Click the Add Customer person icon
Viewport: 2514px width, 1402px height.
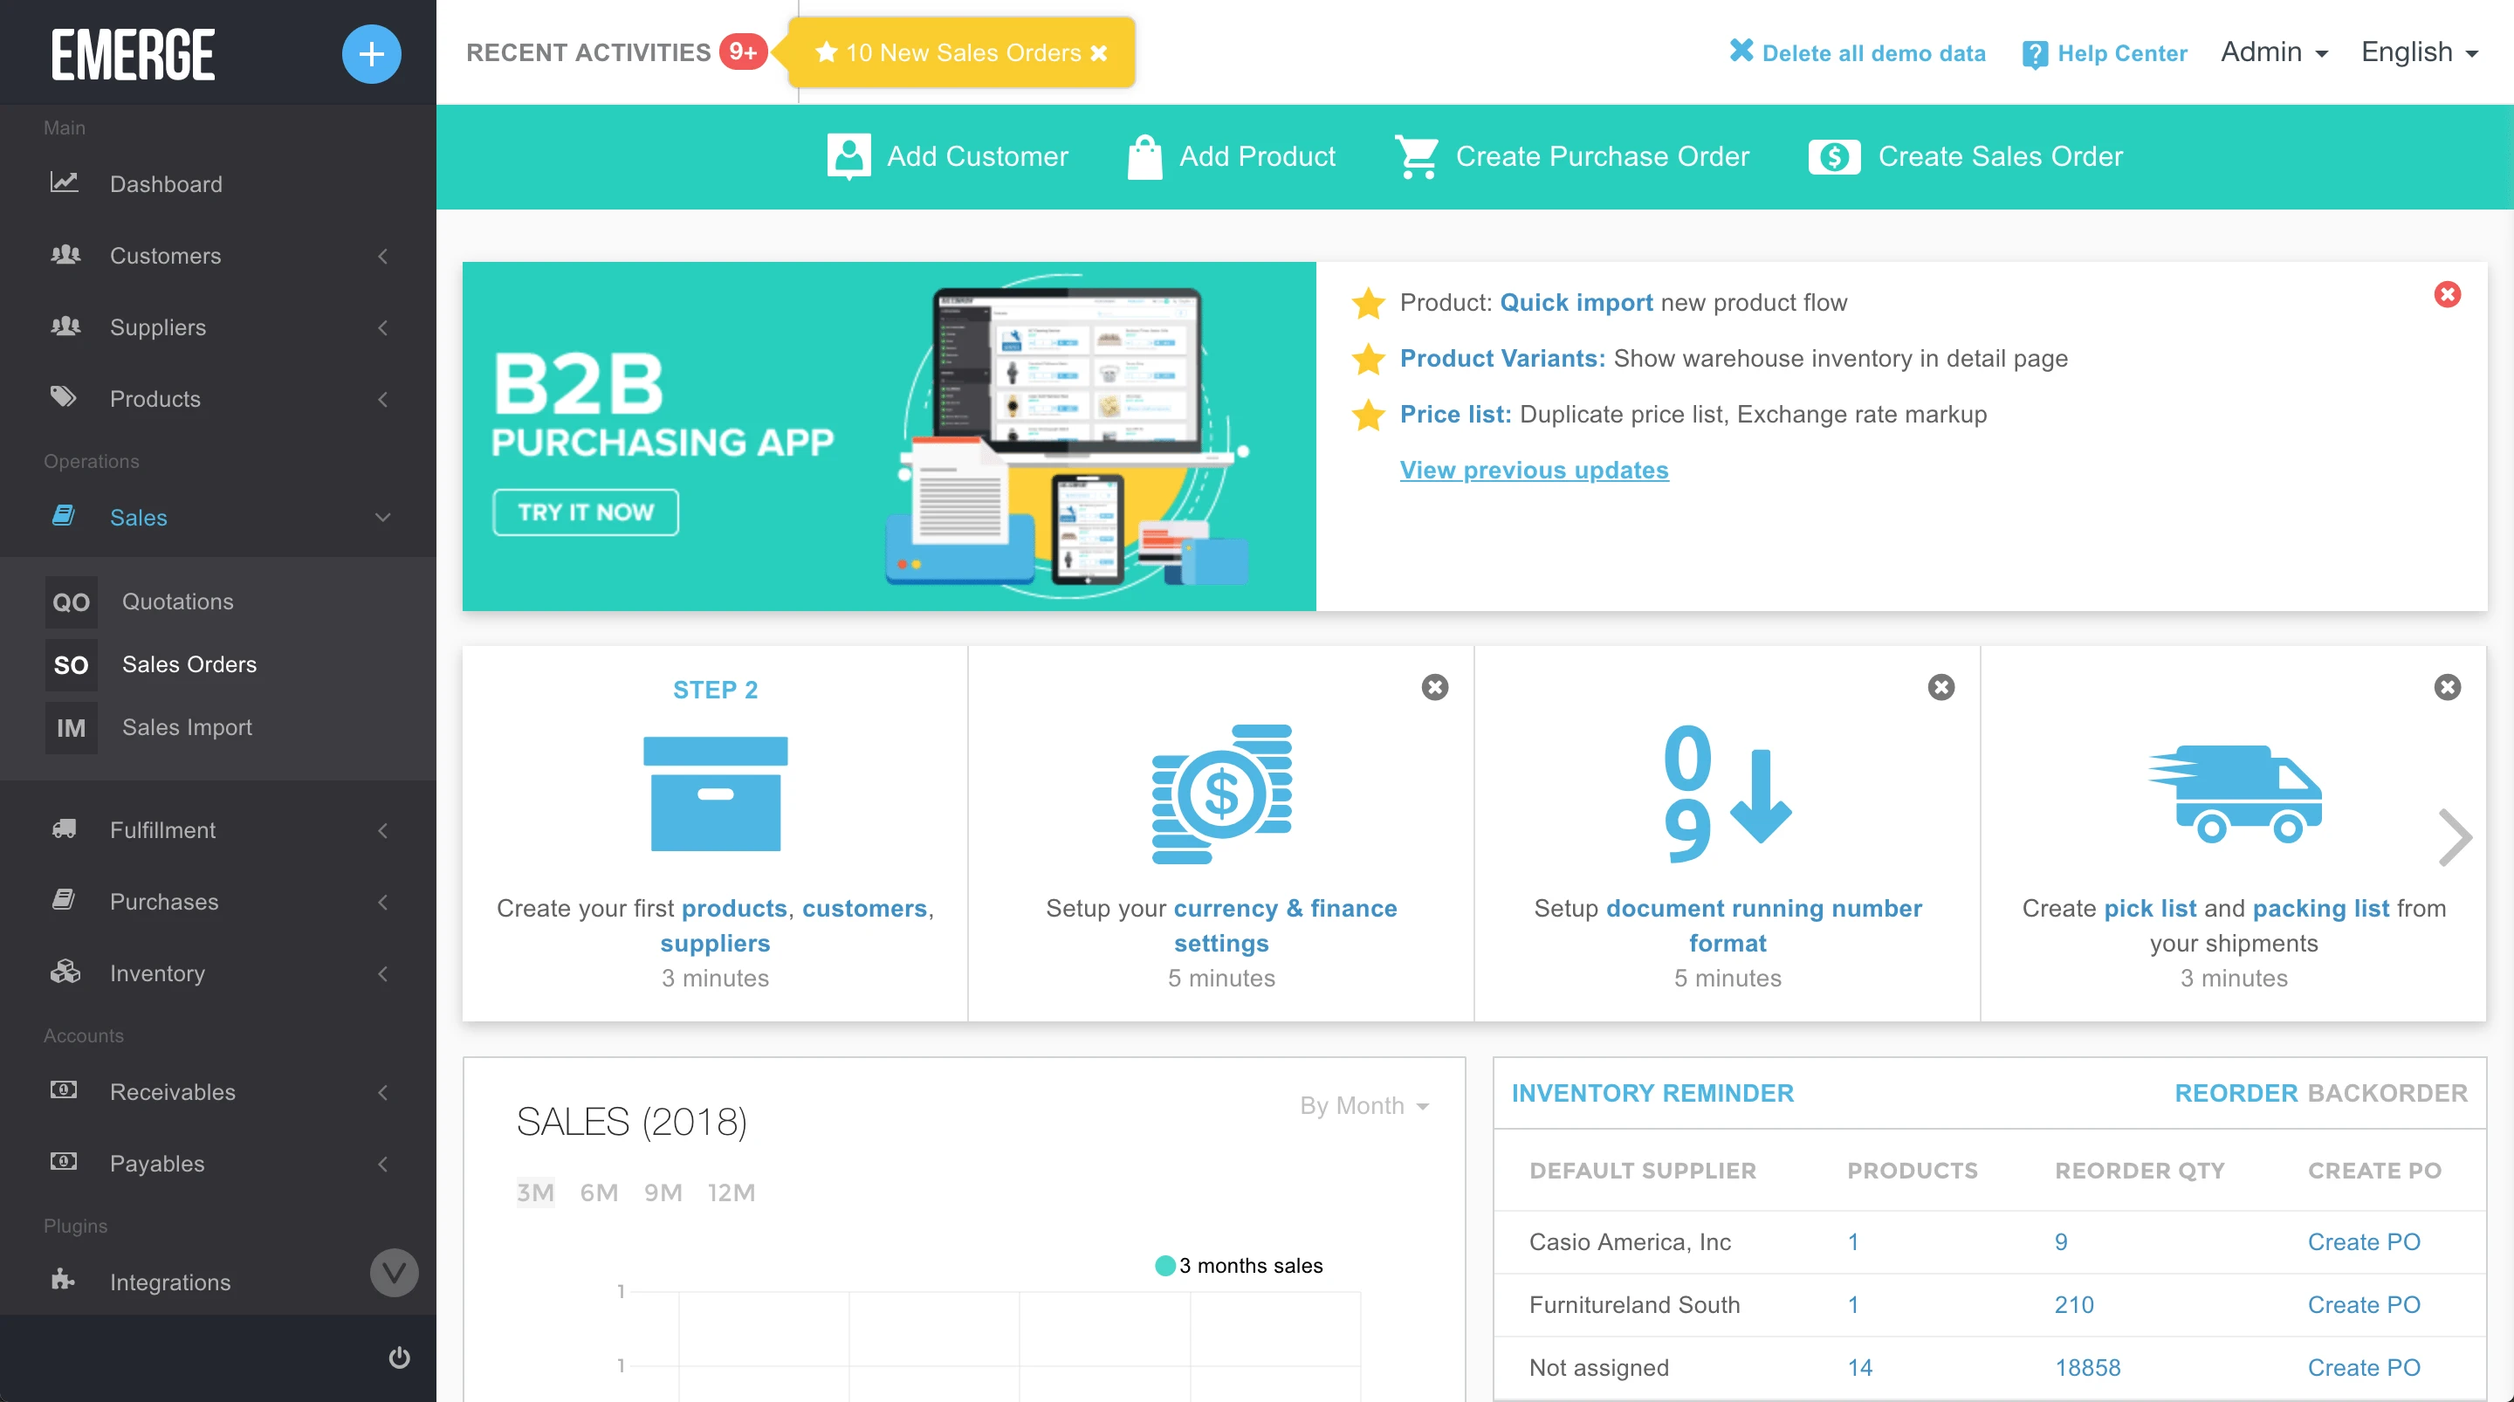coord(848,156)
